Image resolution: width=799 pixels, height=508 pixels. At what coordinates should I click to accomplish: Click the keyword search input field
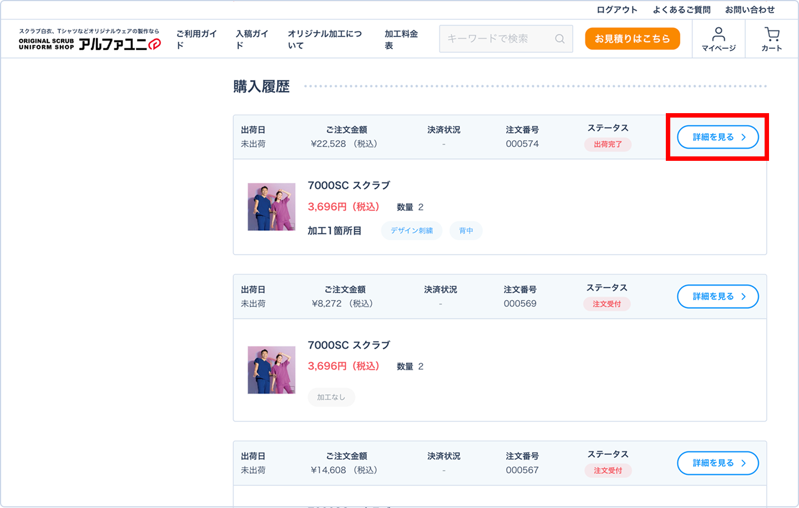tap(497, 39)
